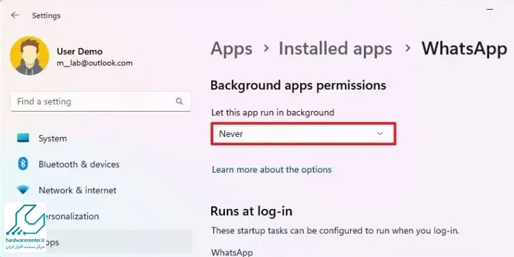Click the Runs at log-in heading
This screenshot has width=514, height=257.
tap(251, 211)
